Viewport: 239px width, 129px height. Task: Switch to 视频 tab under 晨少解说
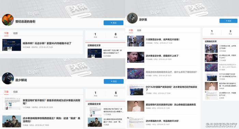point(15,92)
